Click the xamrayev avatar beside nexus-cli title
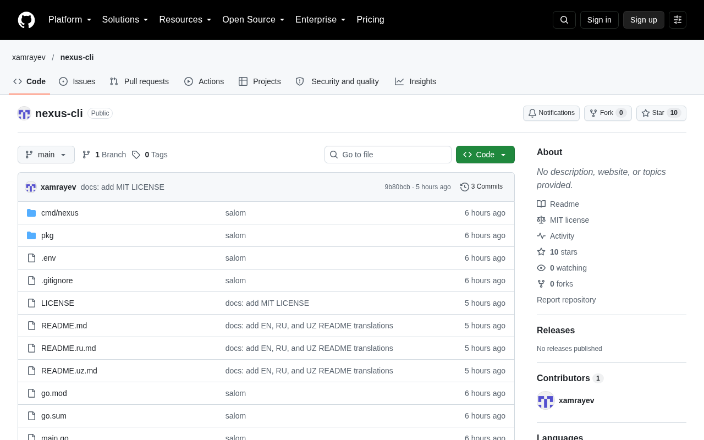The height and width of the screenshot is (440, 704). [x=24, y=113]
